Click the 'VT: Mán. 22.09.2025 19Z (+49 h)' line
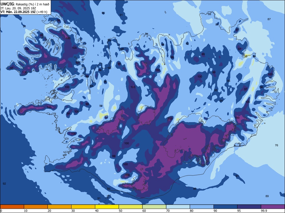 24,12
